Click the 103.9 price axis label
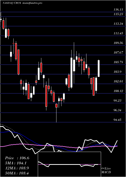126x177 pixels. pyautogui.click(x=118, y=72)
